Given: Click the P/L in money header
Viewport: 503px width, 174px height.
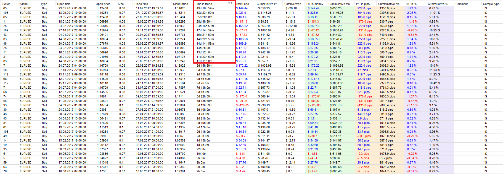Looking at the screenshot, I should click(x=315, y=4).
